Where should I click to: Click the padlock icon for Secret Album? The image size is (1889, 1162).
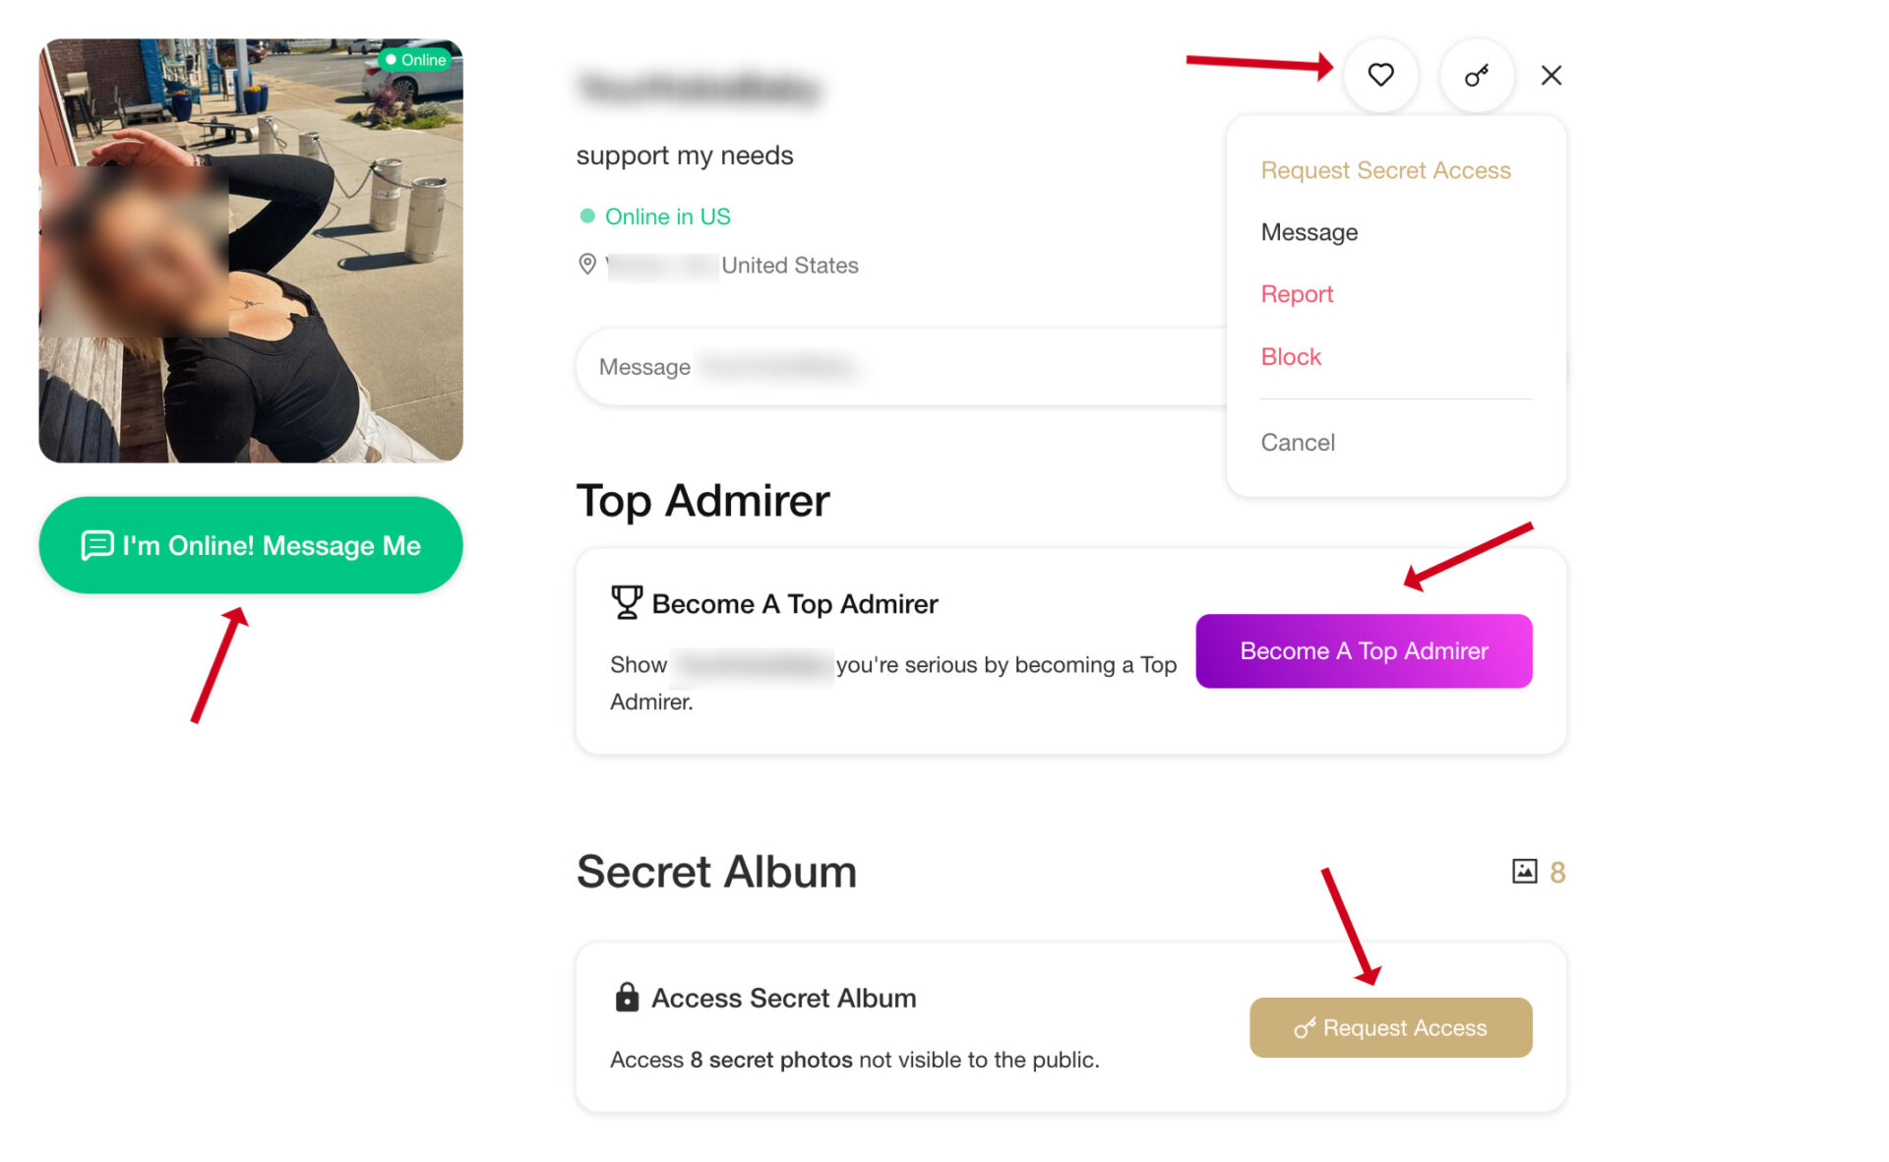627,997
